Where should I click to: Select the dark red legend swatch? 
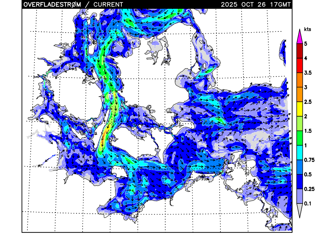(299, 51)
